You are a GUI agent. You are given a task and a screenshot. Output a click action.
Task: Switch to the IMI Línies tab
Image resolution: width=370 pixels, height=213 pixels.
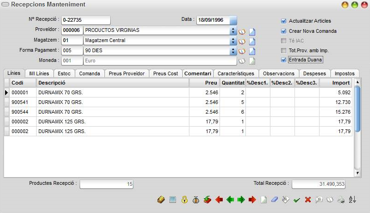(39, 73)
